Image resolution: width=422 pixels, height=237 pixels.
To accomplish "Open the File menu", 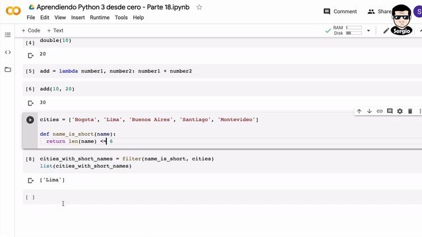I will [31, 18].
